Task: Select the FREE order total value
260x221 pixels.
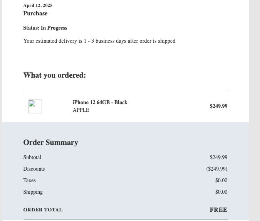Action: (x=218, y=210)
